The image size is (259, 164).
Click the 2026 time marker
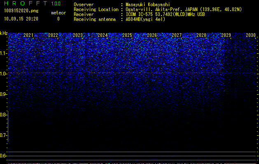pos(152,35)
